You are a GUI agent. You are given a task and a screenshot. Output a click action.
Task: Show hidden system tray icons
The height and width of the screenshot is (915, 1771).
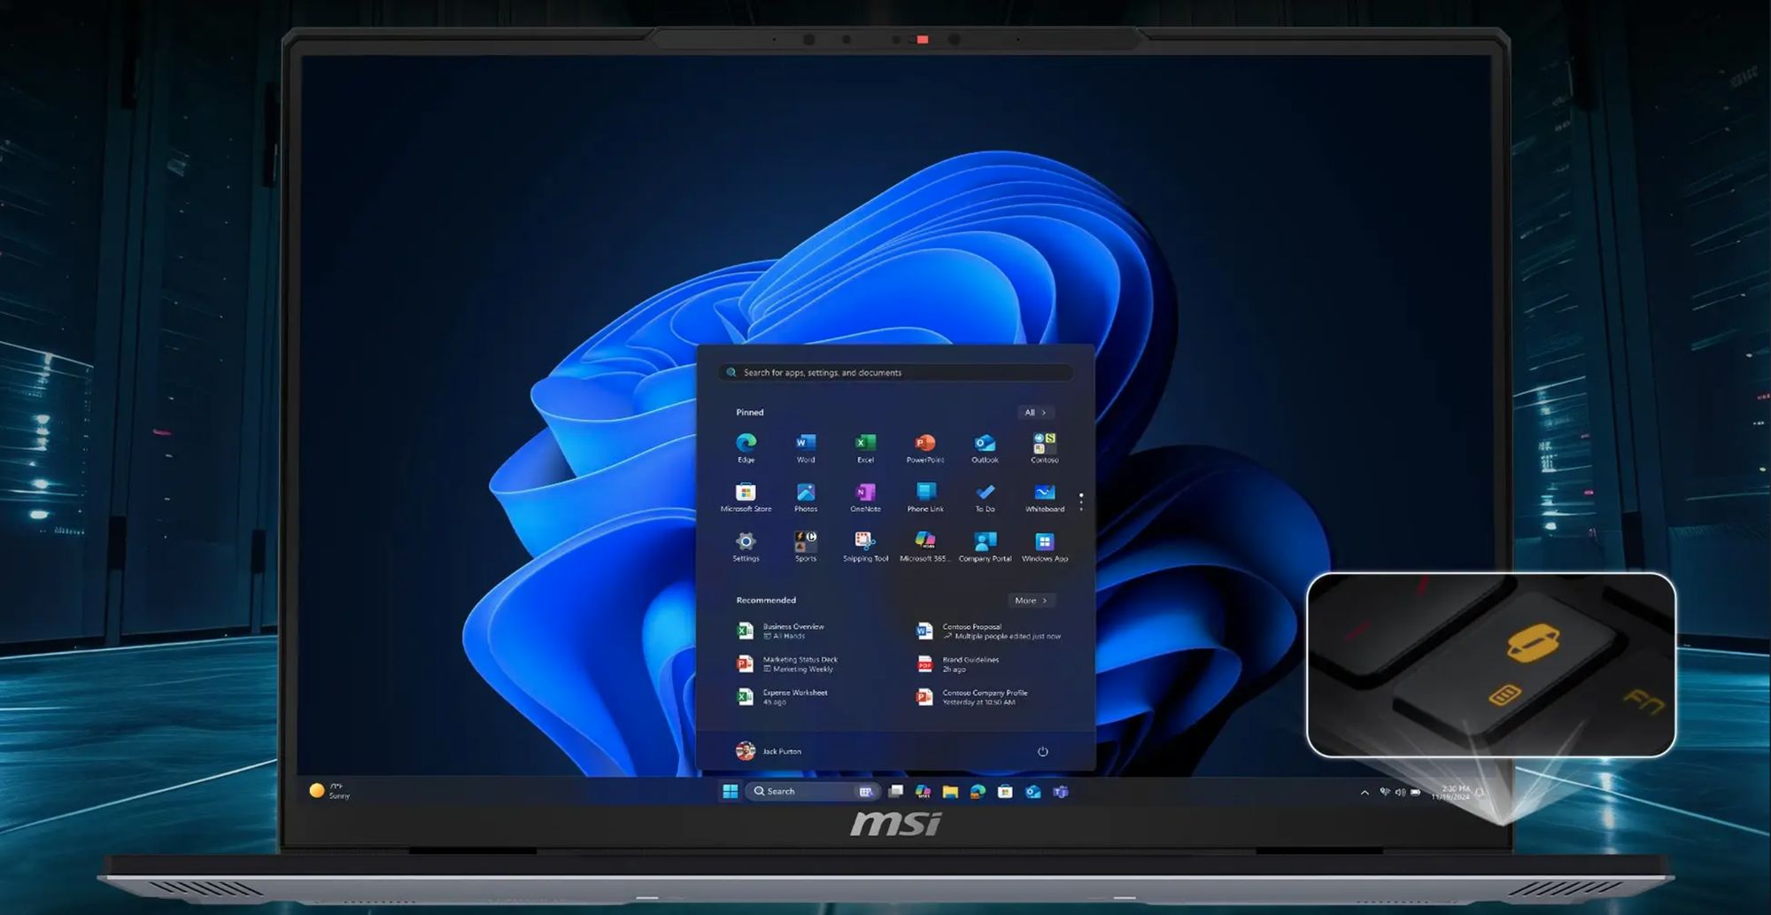[x=1364, y=793]
